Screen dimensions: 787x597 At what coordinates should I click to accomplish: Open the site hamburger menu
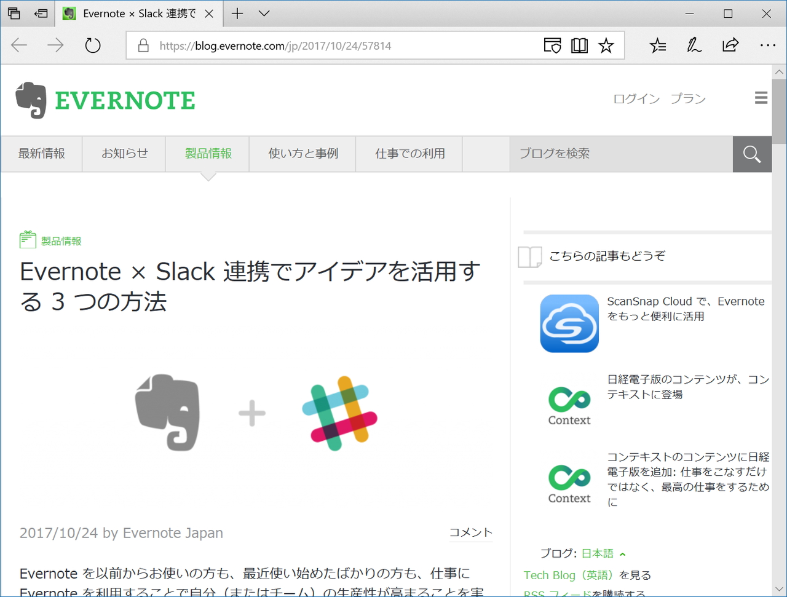pos(761,97)
